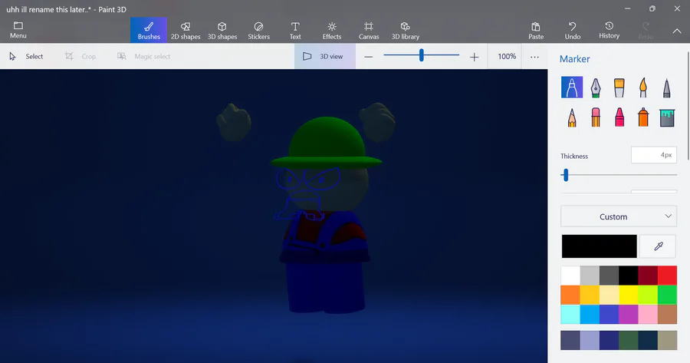Select the Spray can tool
This screenshot has height=363, width=690.
[643, 117]
